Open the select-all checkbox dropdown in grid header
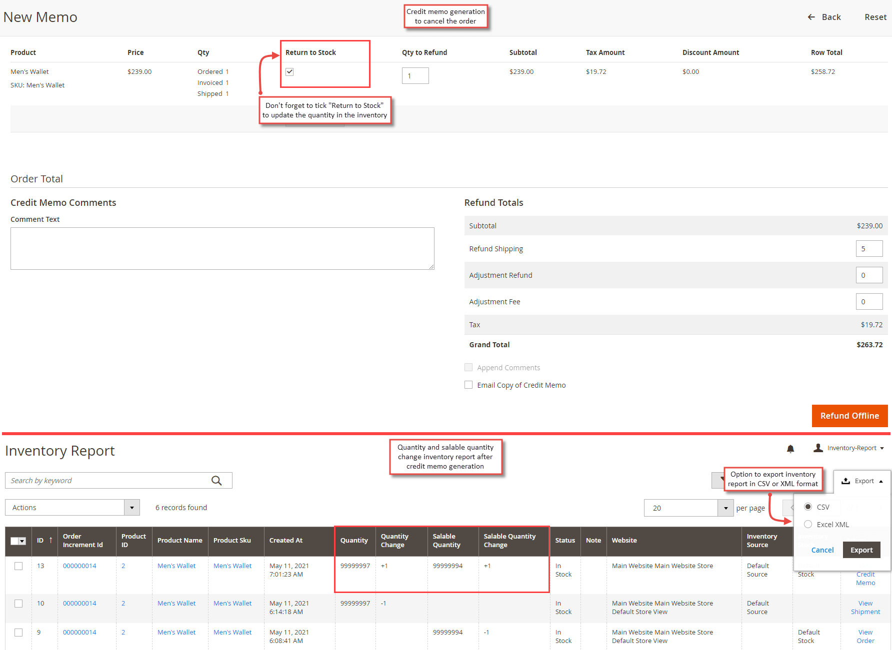892x650 pixels. (x=22, y=541)
